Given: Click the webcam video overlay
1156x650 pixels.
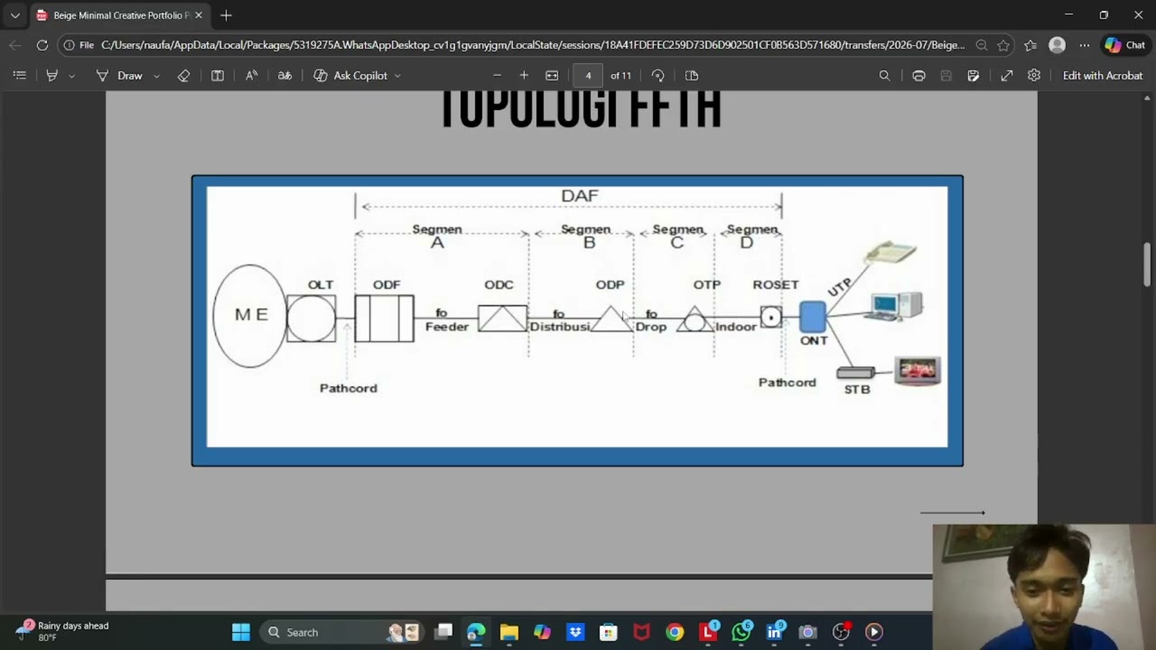Looking at the screenshot, I should tap(1044, 587).
